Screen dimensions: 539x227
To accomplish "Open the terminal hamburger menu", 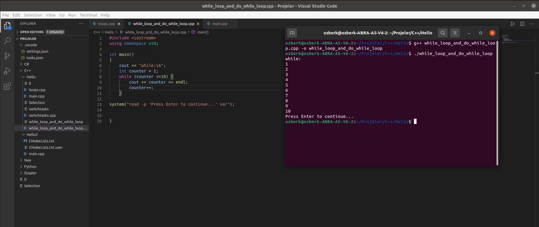I will (x=455, y=33).
